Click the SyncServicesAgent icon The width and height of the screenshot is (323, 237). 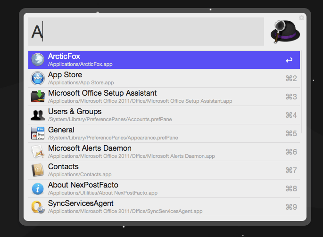pos(38,207)
